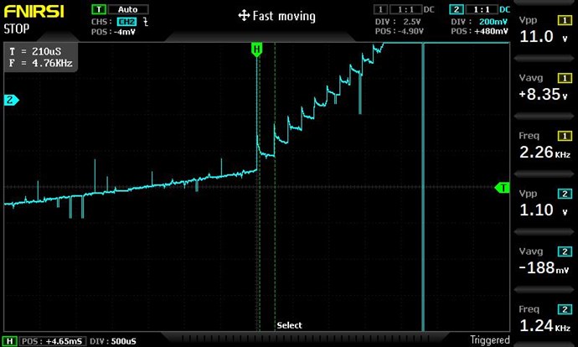Click the channel 2 ground level marker

[12, 101]
